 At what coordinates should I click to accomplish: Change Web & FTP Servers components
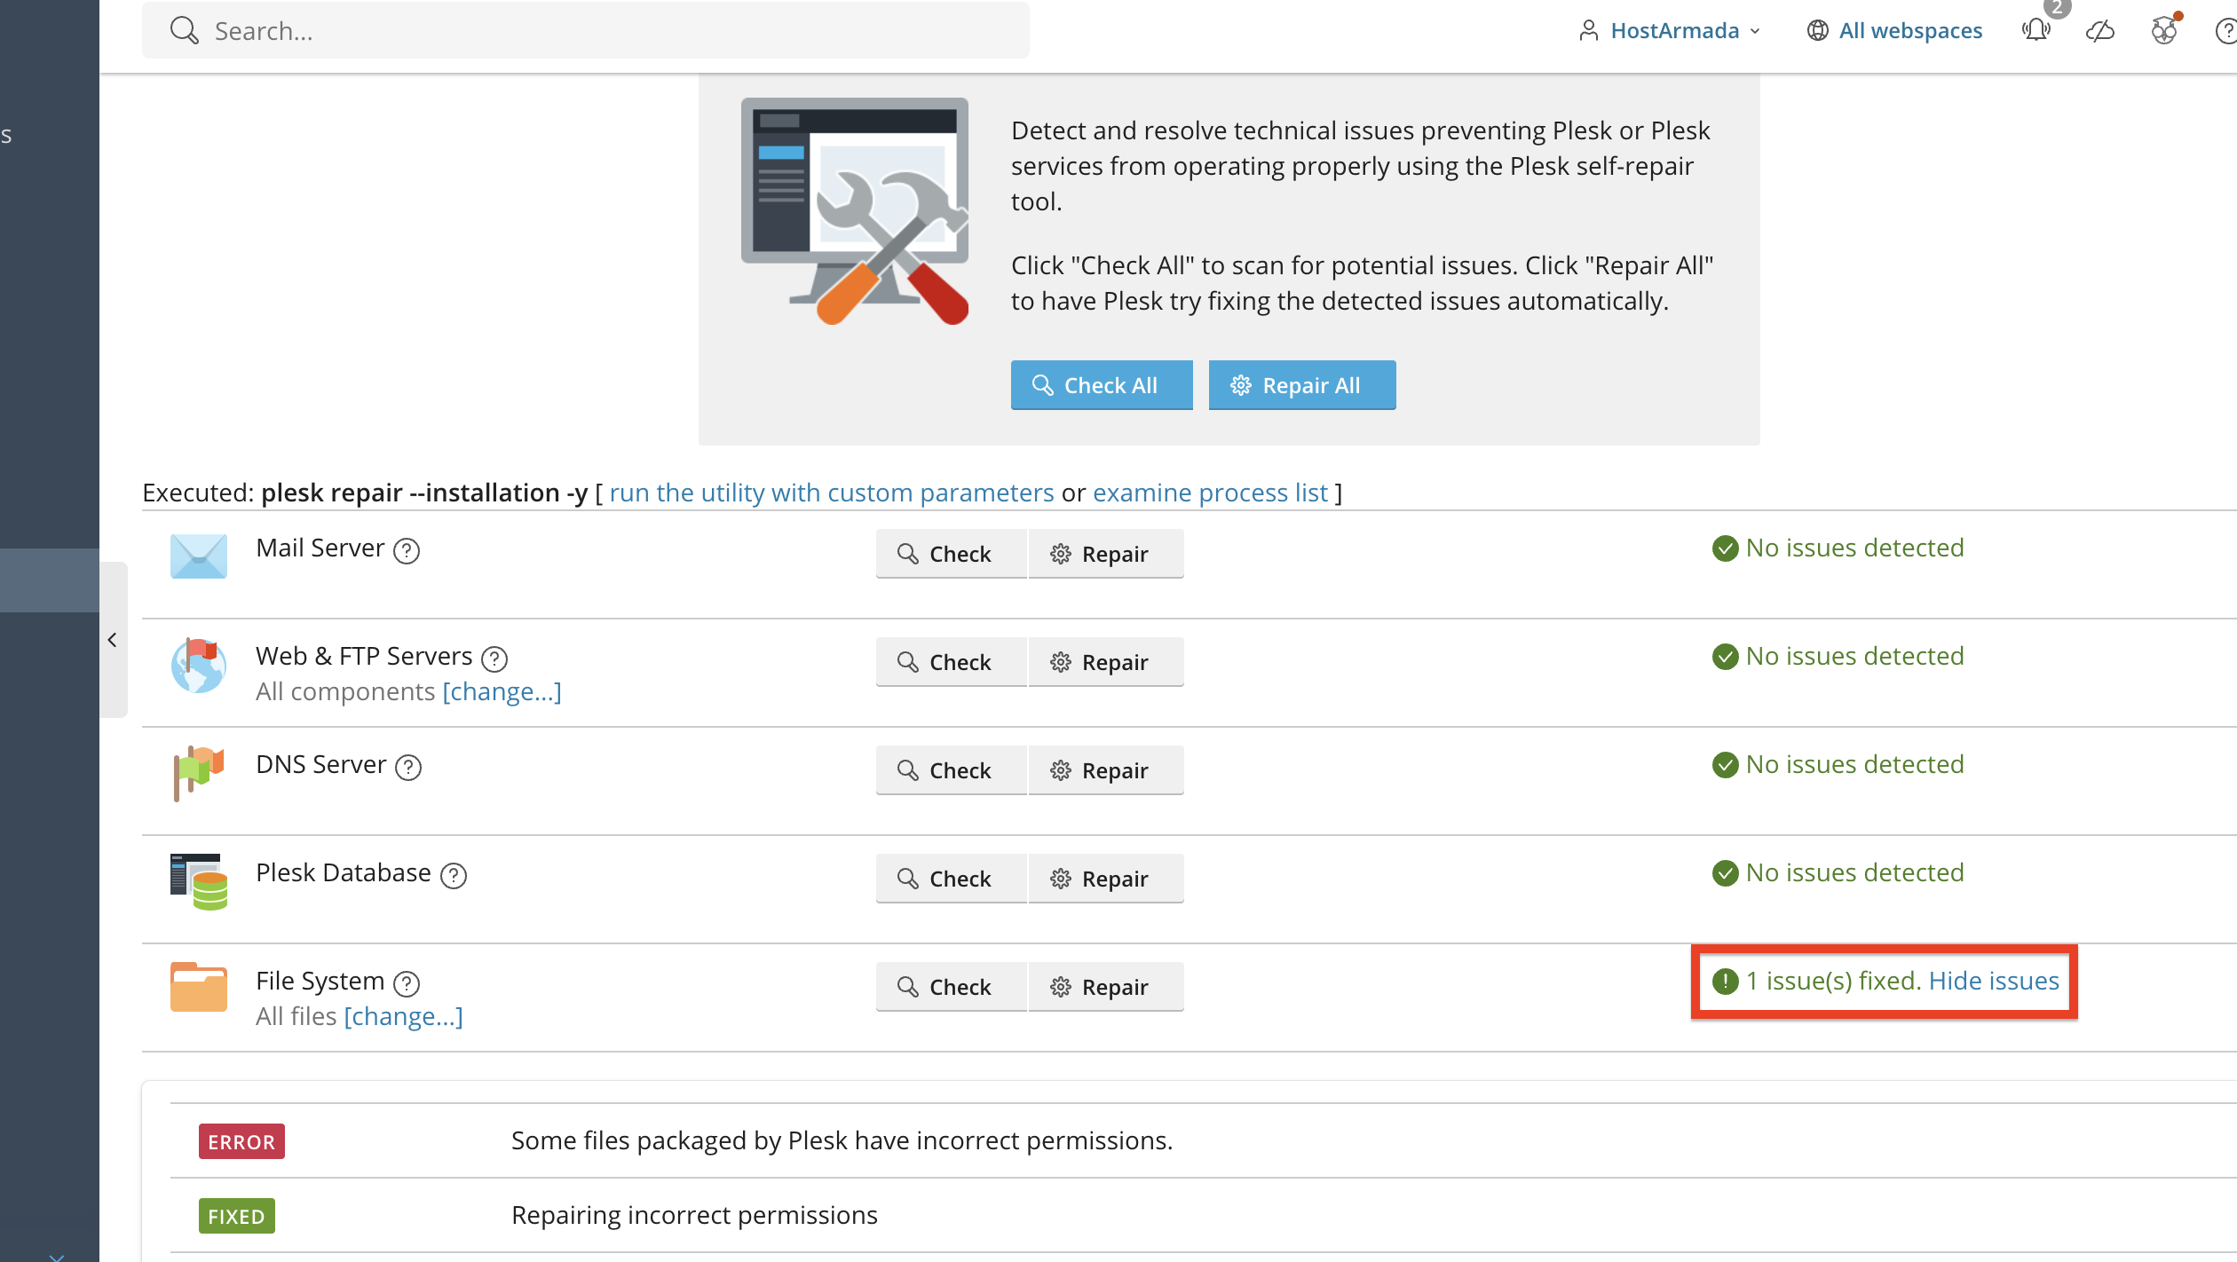click(x=502, y=691)
